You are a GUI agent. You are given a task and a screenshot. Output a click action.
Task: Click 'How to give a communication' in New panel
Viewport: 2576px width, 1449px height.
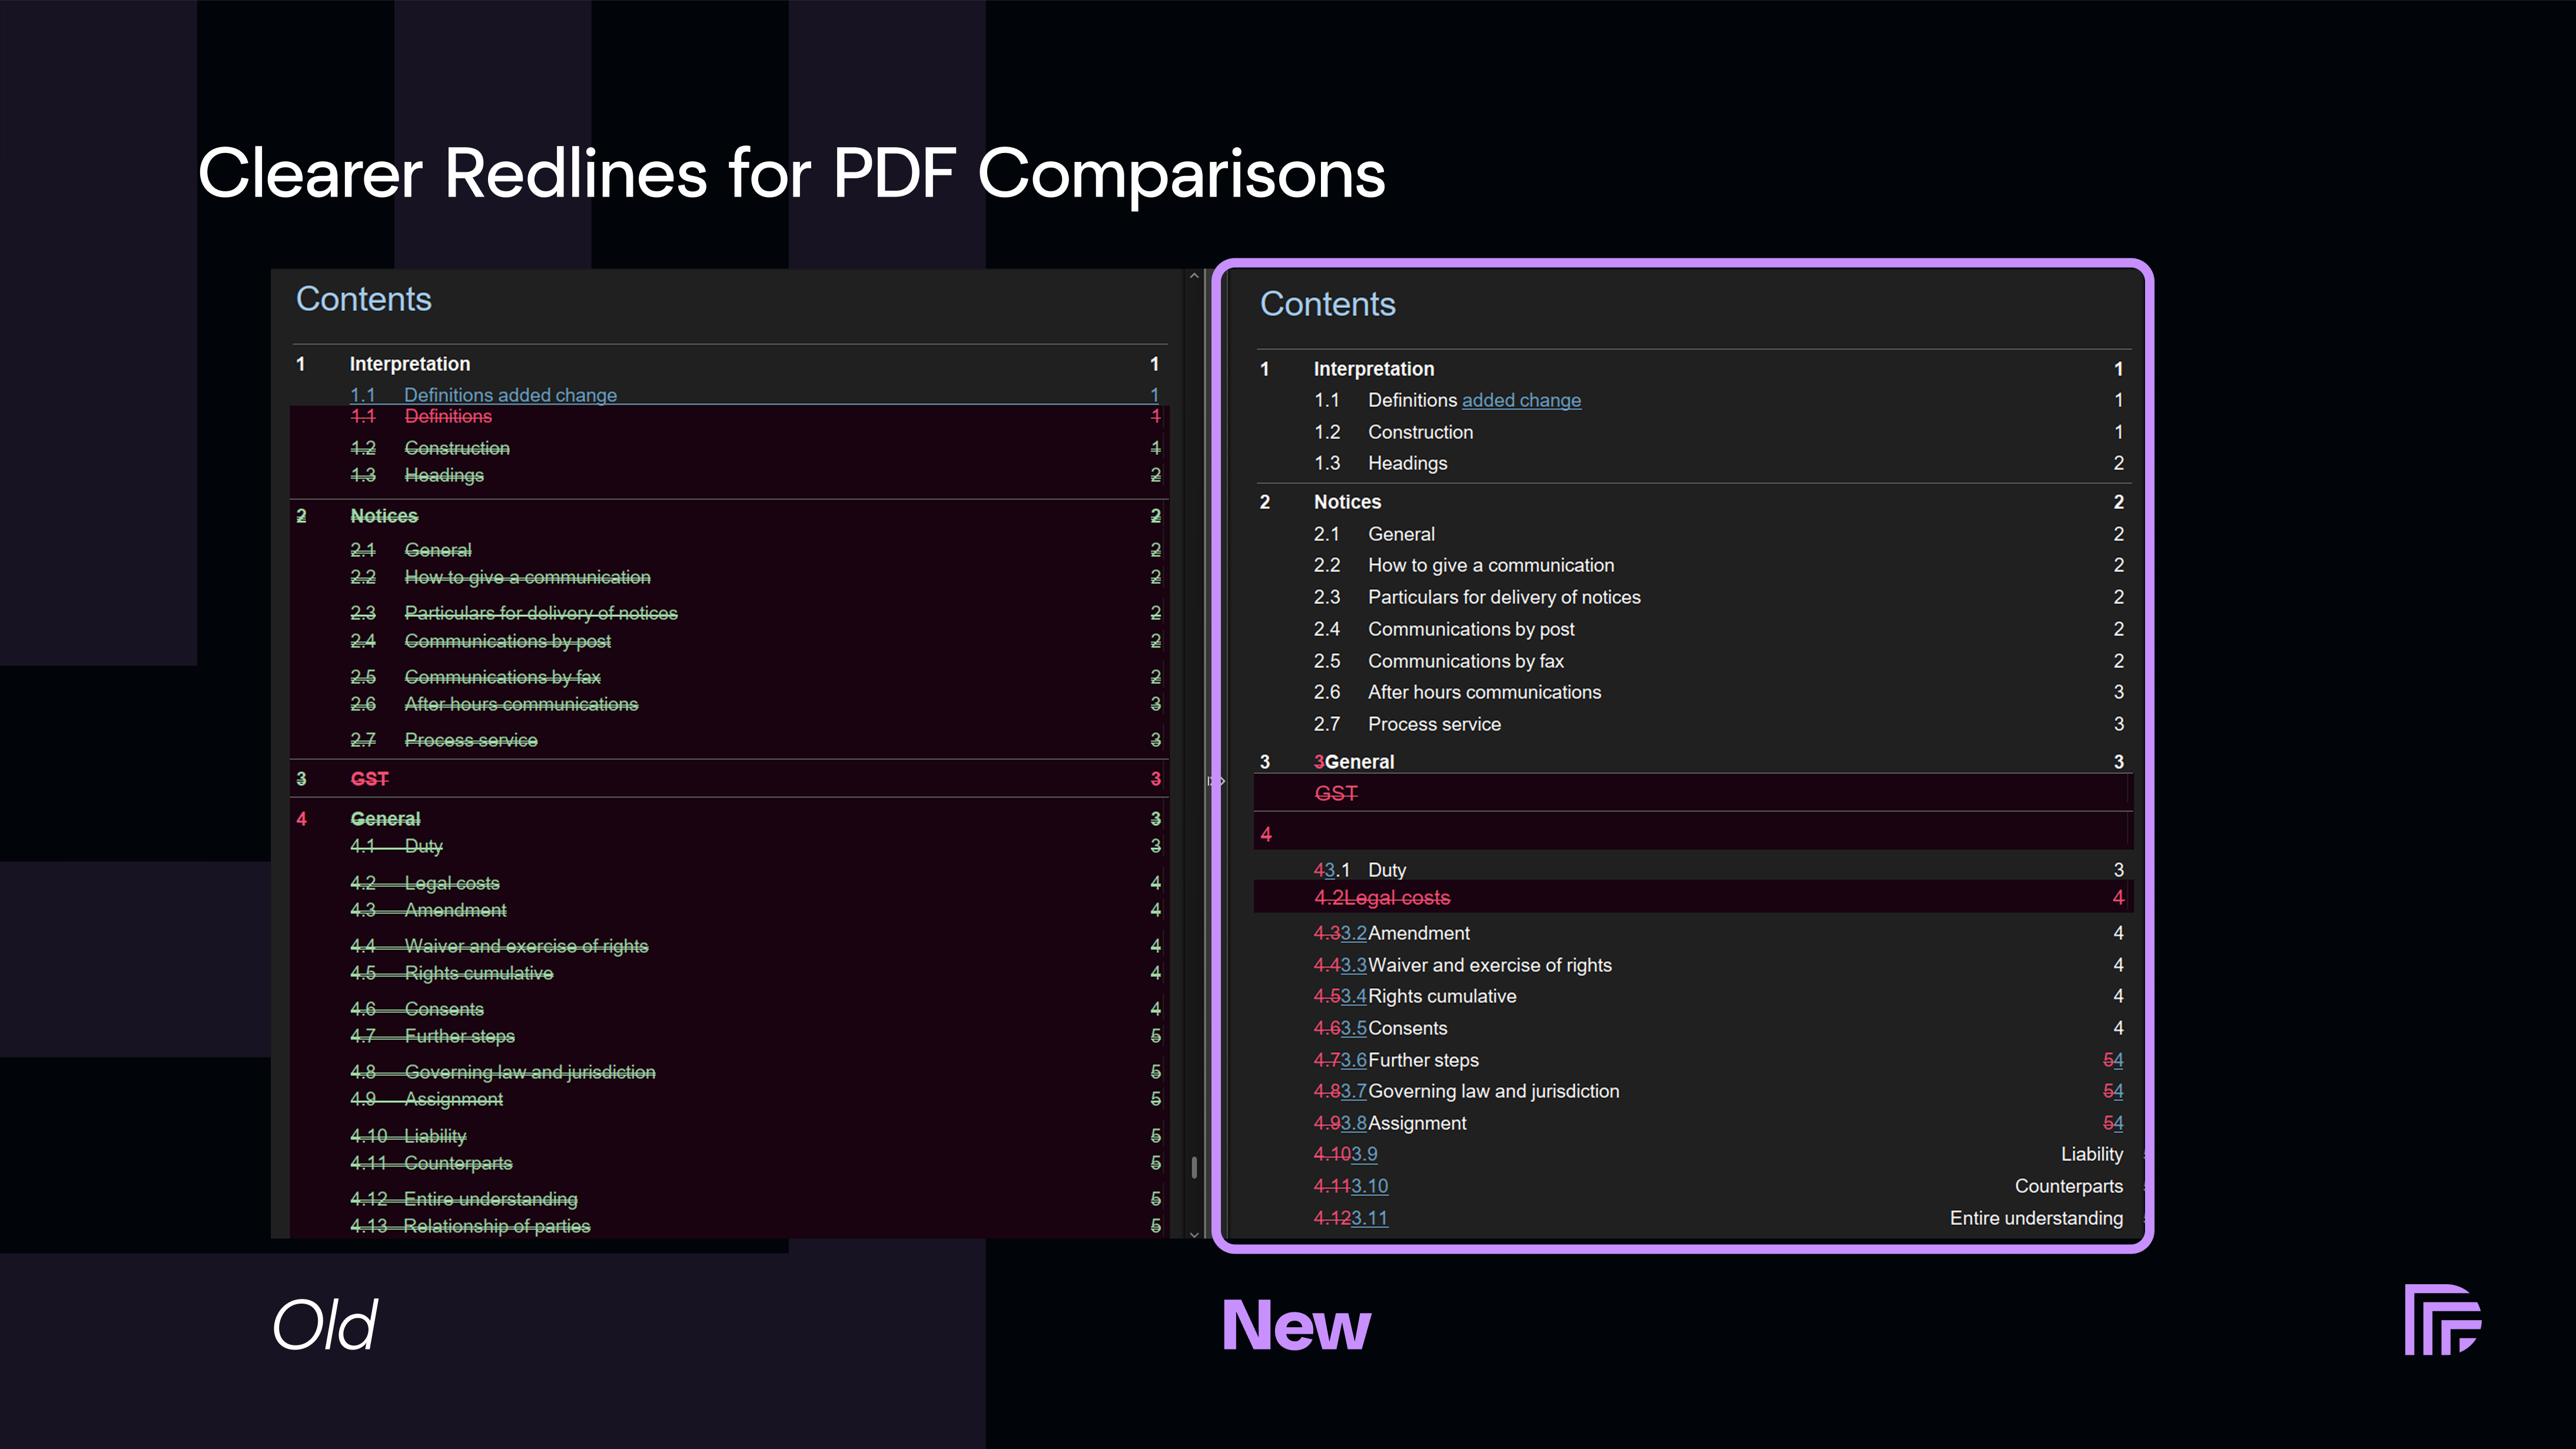pos(1491,565)
